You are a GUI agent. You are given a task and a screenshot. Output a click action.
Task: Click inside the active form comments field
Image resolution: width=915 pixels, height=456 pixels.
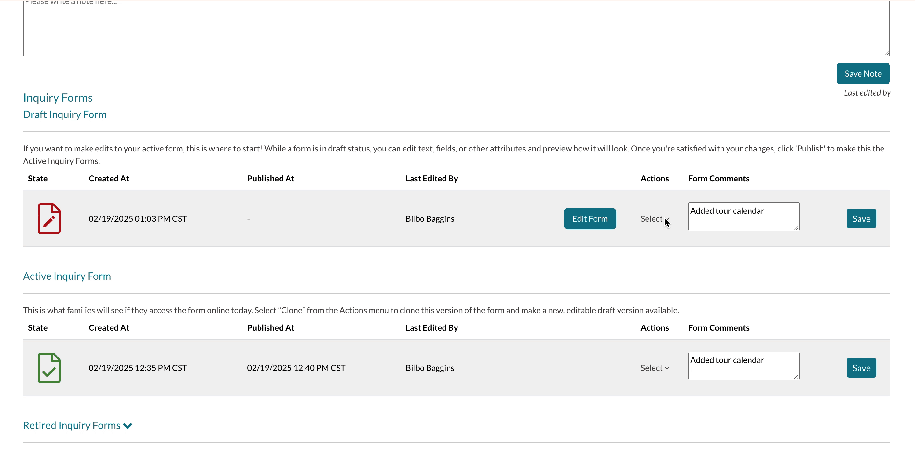[x=744, y=367]
